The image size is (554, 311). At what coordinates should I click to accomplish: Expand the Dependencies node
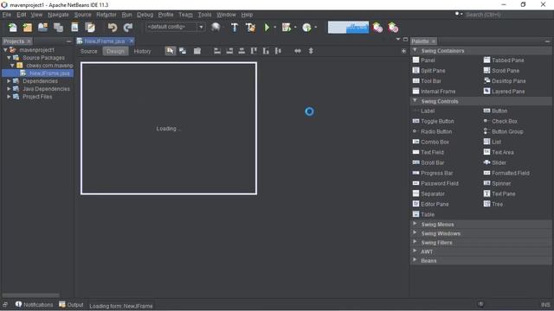coord(9,81)
